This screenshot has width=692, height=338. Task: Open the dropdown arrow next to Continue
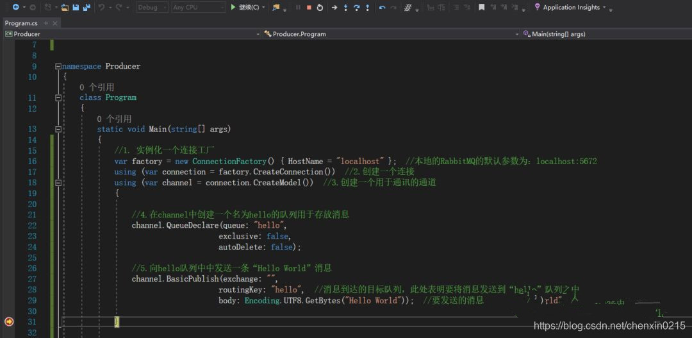(264, 8)
